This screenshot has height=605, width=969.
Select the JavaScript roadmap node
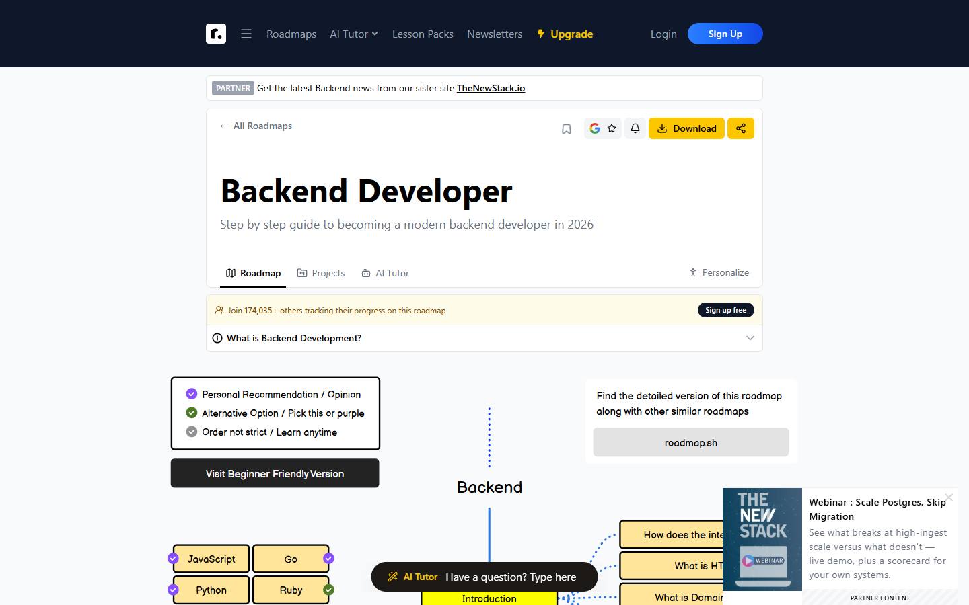(211, 559)
